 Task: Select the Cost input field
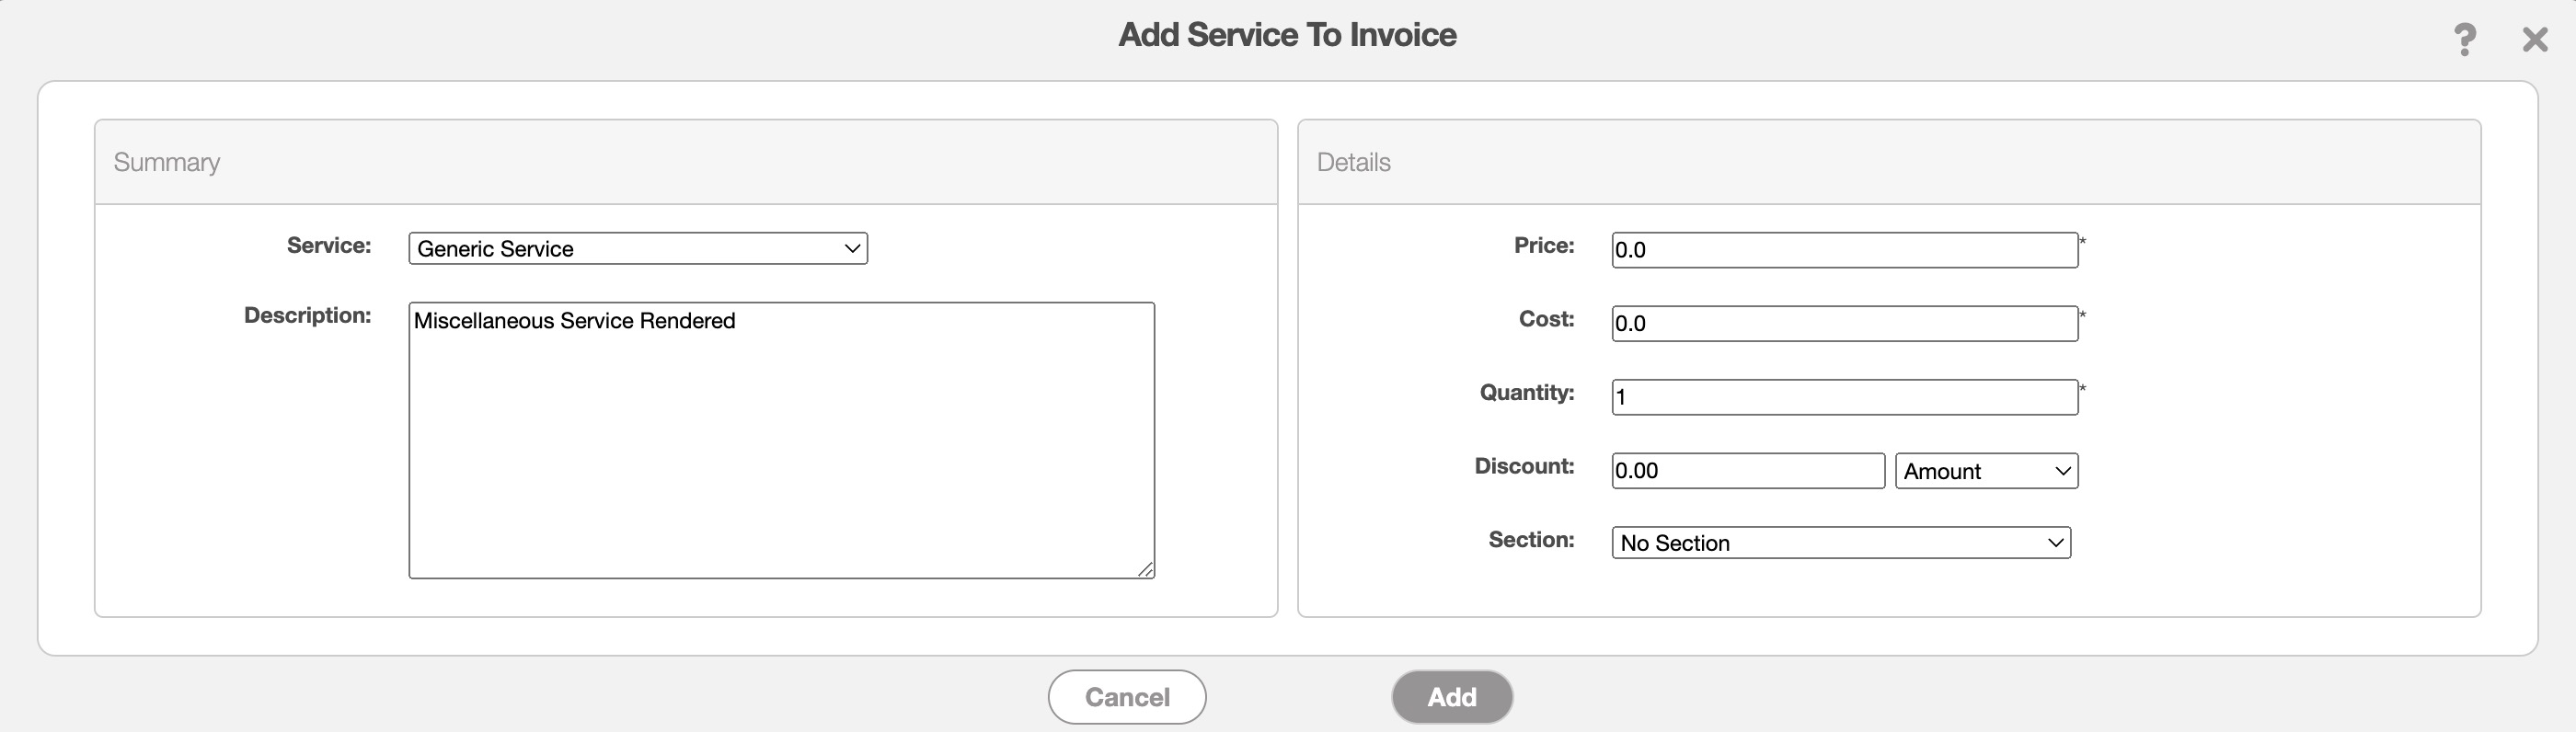tap(1843, 324)
